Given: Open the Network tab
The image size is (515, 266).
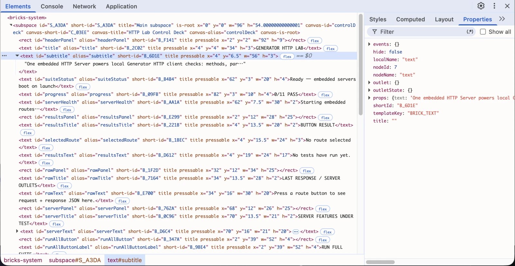Looking at the screenshot, I should 84,6.
